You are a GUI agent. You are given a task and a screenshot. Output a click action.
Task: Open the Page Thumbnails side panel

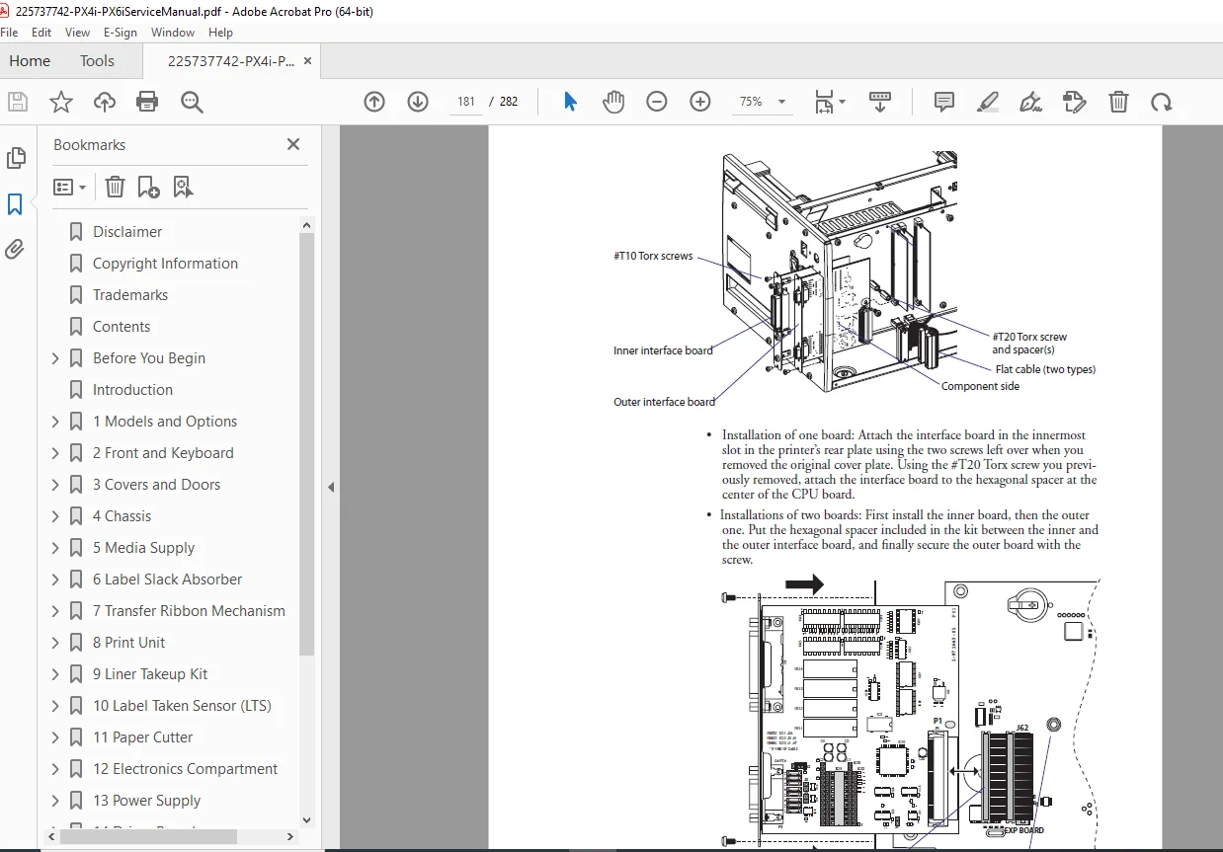pos(16,158)
